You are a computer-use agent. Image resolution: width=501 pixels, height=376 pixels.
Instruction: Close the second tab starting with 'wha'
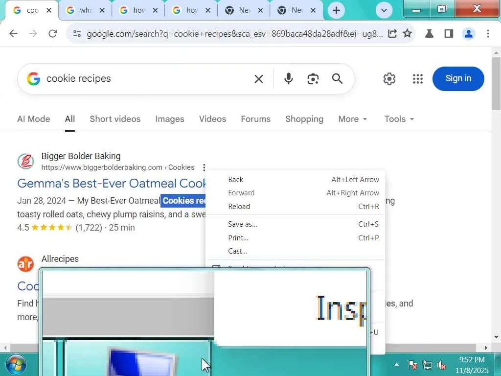tap(102, 11)
